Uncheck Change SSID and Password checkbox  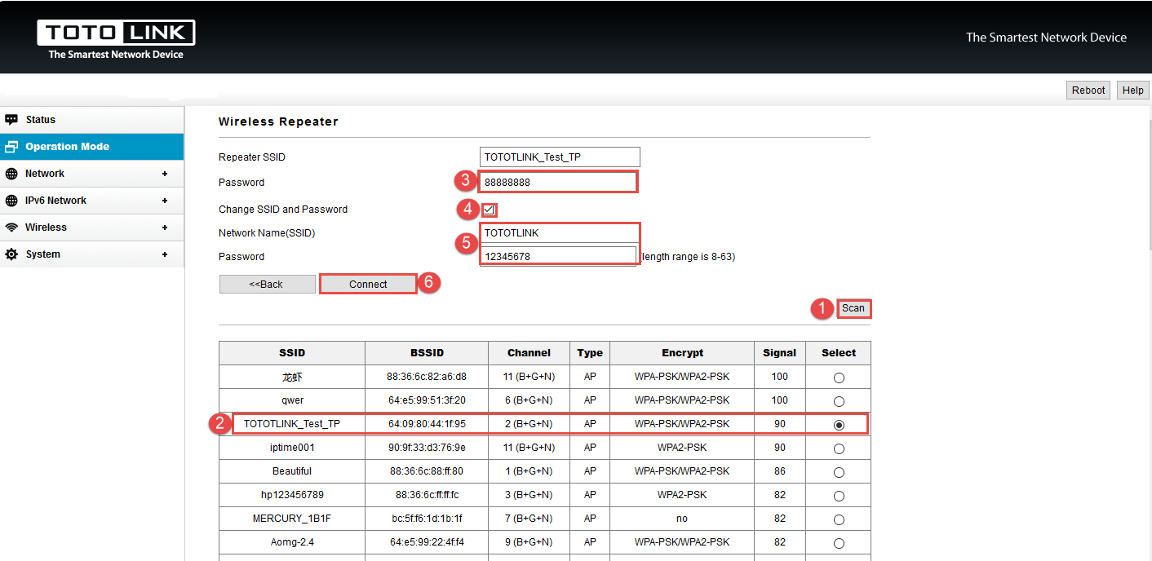pyautogui.click(x=489, y=210)
